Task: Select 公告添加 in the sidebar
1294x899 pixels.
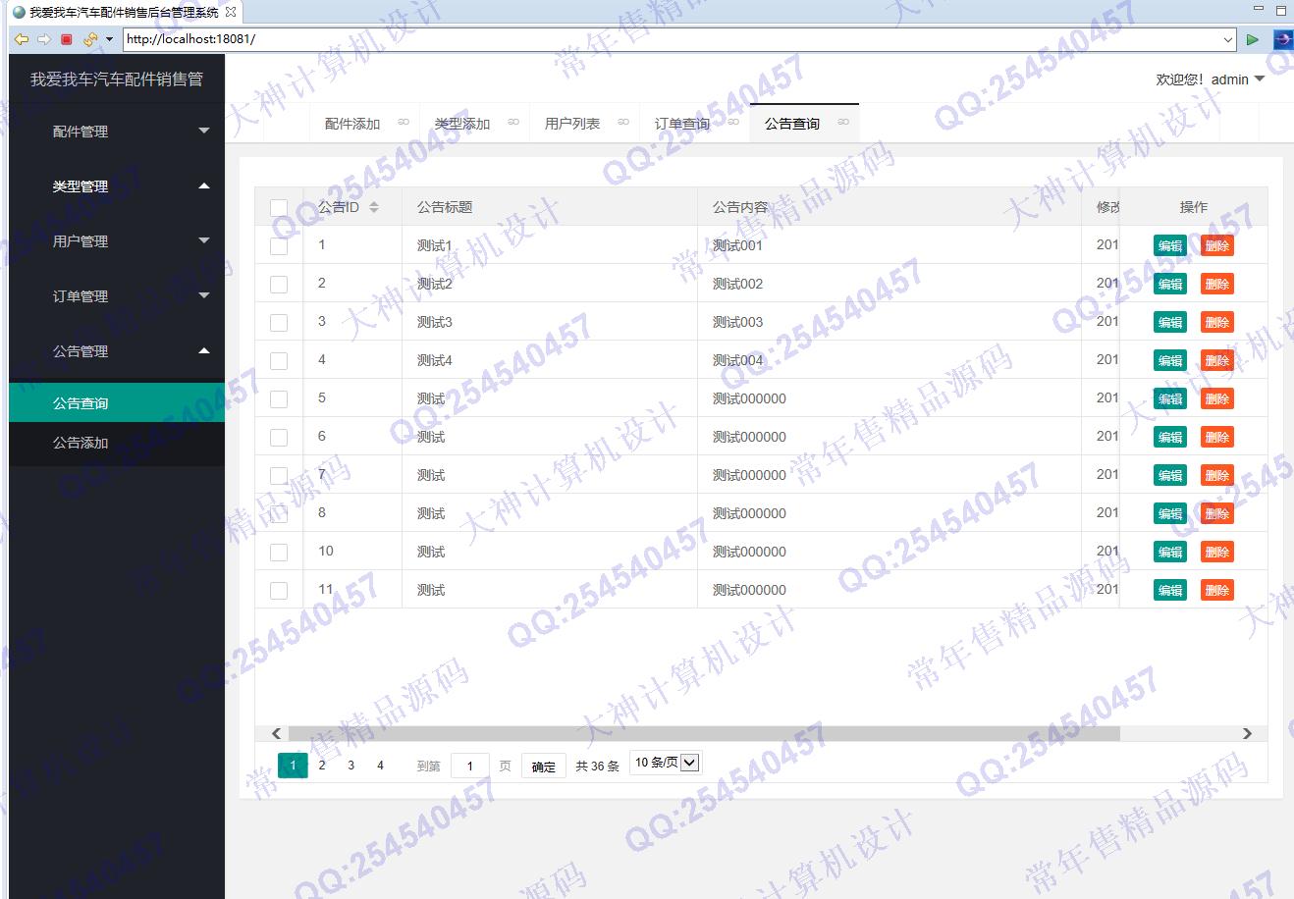Action: 117,443
